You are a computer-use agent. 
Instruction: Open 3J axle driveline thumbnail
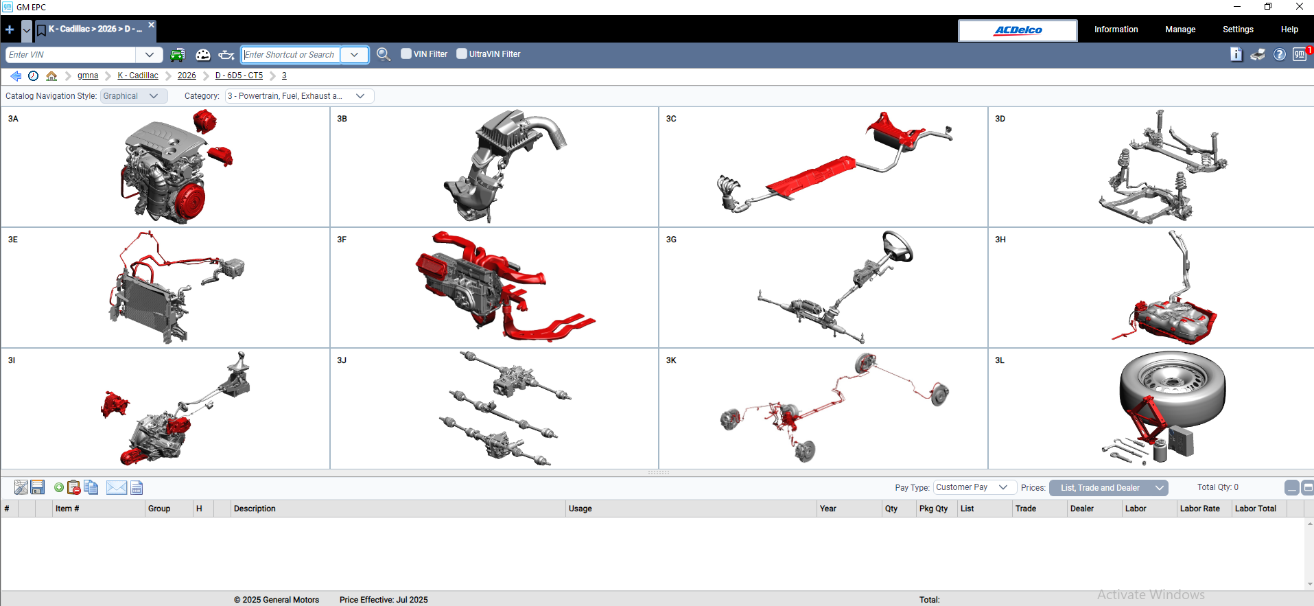coord(494,408)
